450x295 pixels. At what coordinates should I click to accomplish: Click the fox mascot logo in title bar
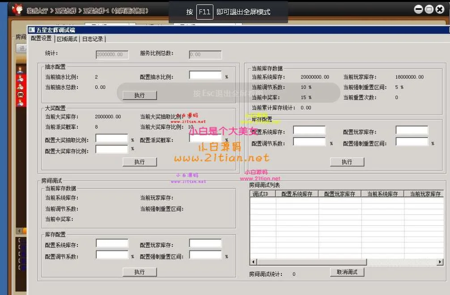(x=17, y=9)
